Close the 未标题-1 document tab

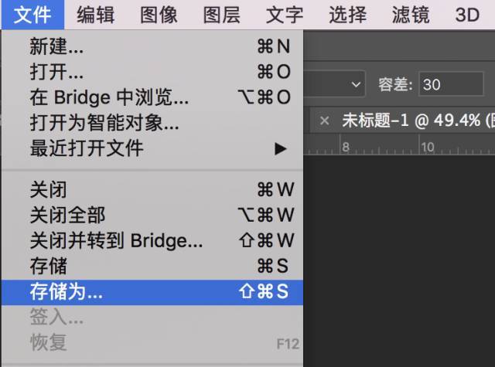click(324, 121)
